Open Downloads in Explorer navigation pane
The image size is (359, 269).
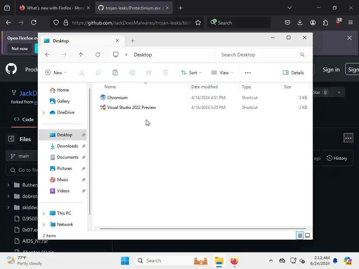pyautogui.click(x=63, y=146)
